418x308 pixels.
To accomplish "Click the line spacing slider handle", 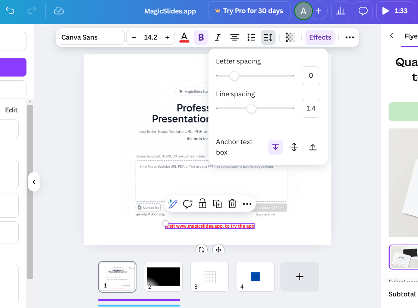I will (x=251, y=108).
